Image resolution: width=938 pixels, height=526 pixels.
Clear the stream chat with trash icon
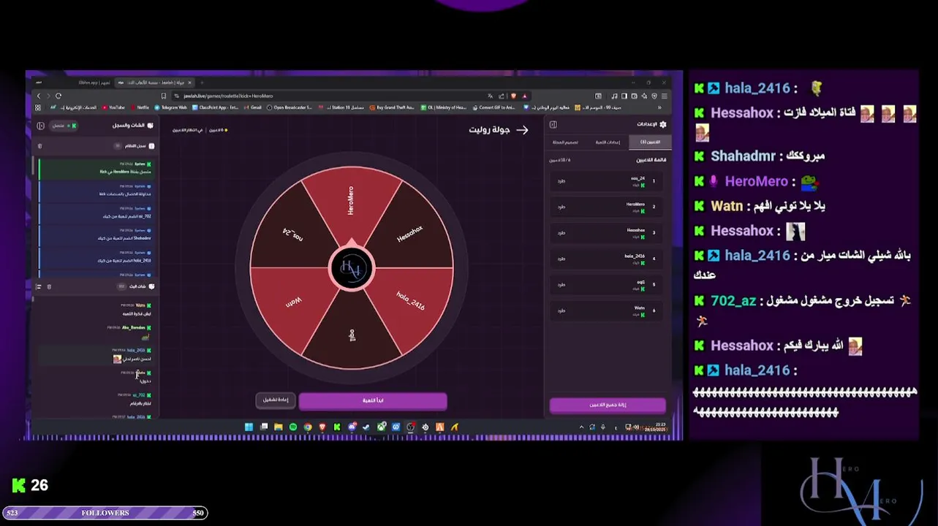[49, 286]
